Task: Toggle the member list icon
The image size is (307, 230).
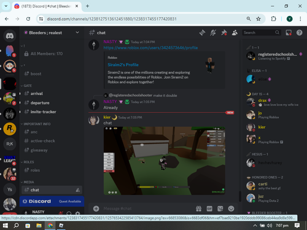Action: pos(235,33)
